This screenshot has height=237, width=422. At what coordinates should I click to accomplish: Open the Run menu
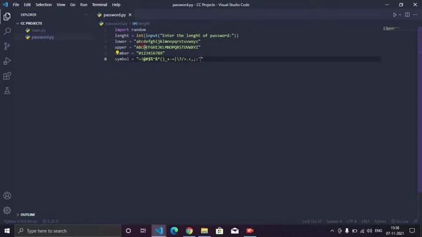(84, 5)
